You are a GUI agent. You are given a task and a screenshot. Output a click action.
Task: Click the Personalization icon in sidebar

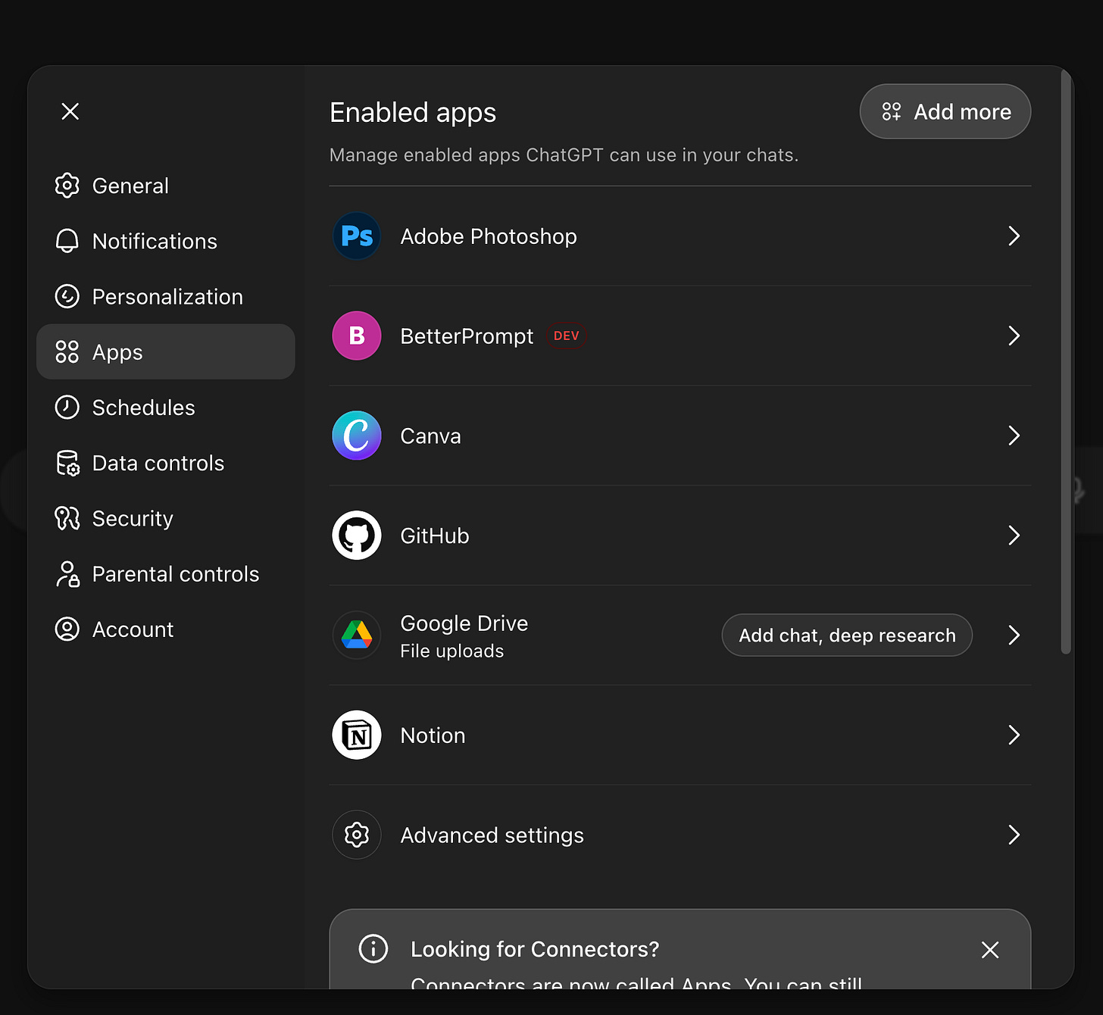pos(67,296)
